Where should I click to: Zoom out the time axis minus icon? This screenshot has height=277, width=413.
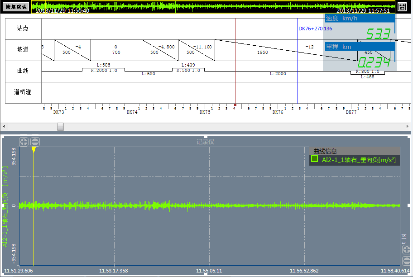coord(407,261)
